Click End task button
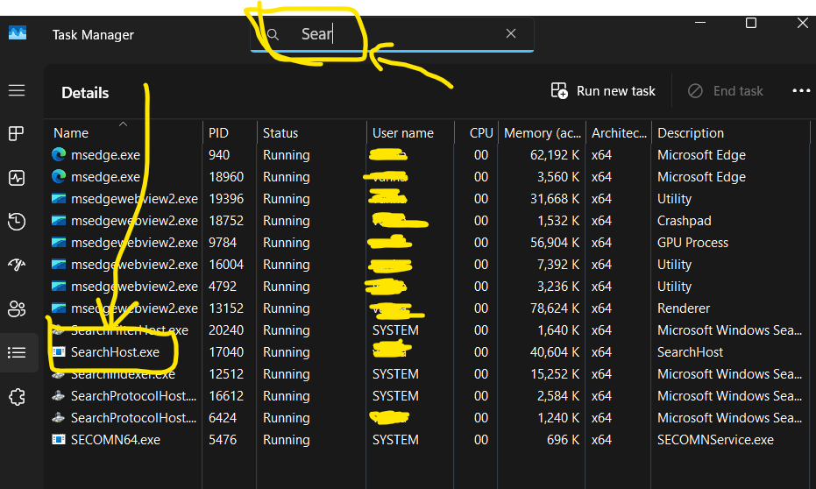The image size is (816, 489). [725, 91]
